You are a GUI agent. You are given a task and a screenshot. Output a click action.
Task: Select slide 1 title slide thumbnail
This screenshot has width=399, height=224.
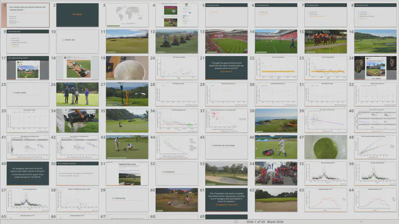pos(28,15)
